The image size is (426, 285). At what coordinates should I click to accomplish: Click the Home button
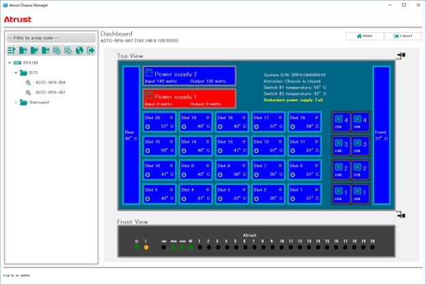pyautogui.click(x=364, y=36)
